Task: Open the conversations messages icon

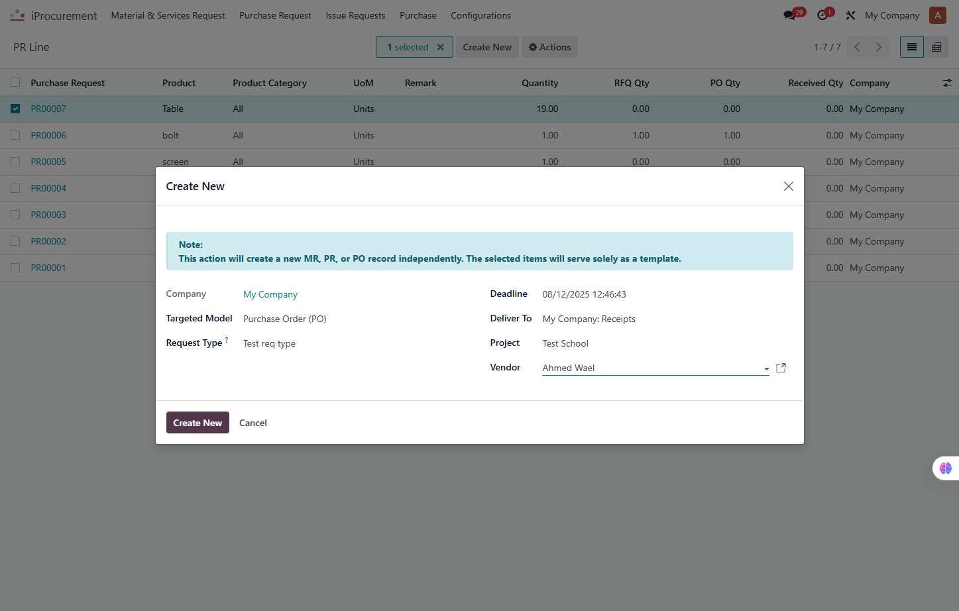Action: 789,15
